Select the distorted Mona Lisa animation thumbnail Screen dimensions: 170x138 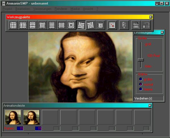32,117
